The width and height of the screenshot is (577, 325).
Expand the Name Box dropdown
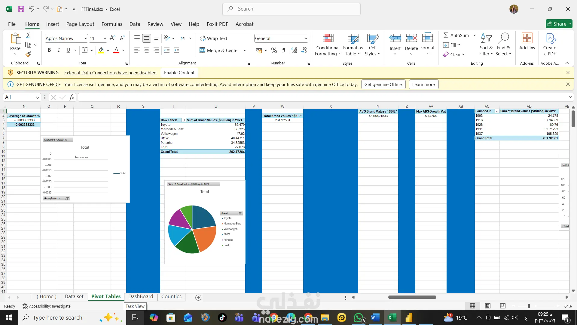[x=37, y=97]
